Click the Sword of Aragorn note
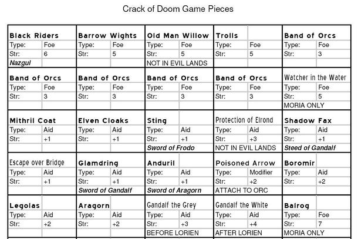The image size is (358, 239). (174, 190)
